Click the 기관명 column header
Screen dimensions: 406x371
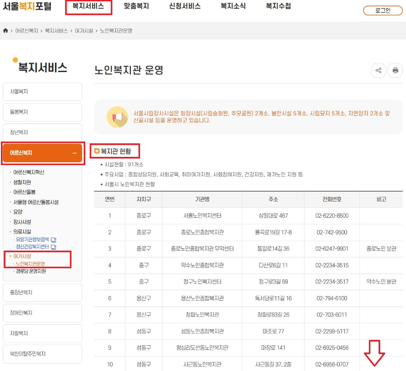pos(202,199)
